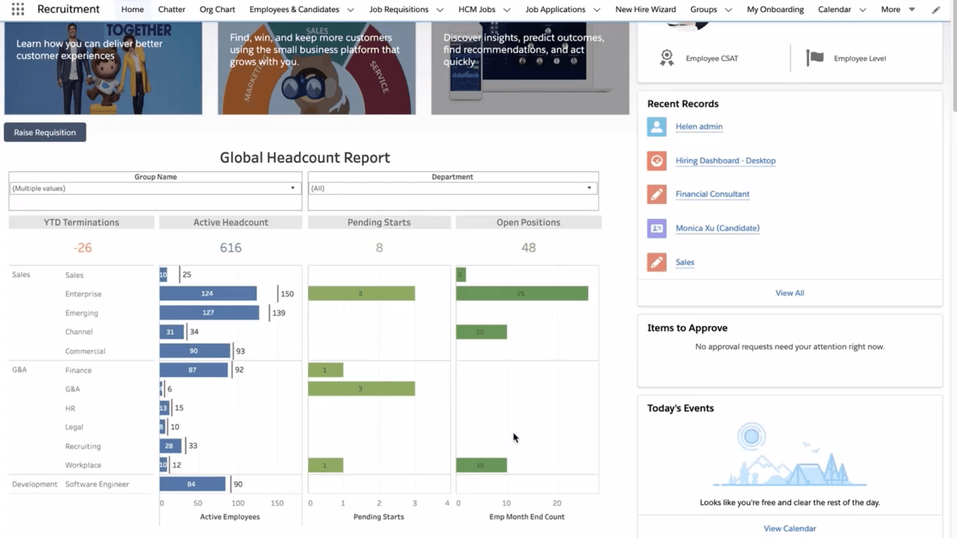Click the Raise Requisition button

point(45,132)
